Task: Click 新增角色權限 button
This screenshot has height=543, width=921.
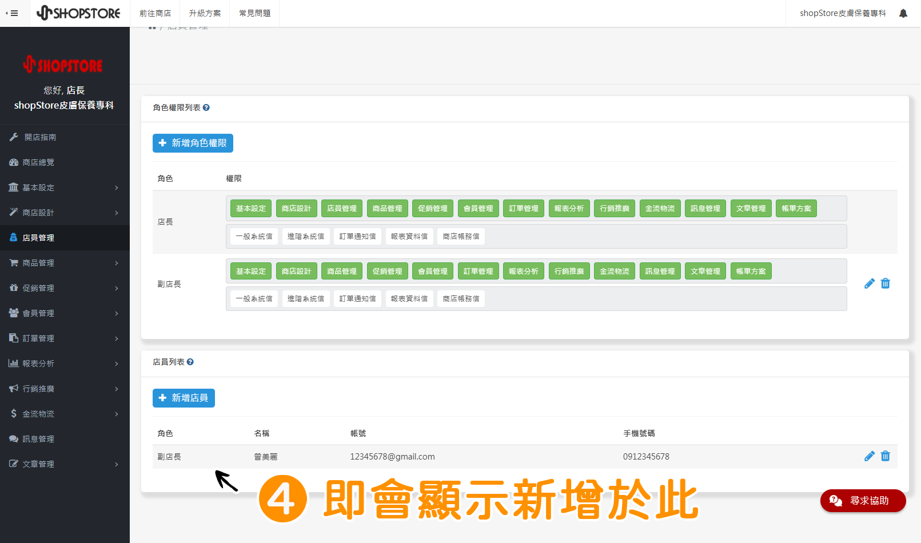Action: pos(193,143)
